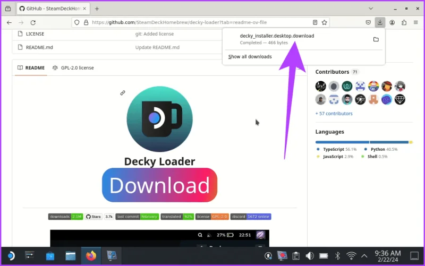Click the Downloads toolbar arrow icon

coord(380,22)
